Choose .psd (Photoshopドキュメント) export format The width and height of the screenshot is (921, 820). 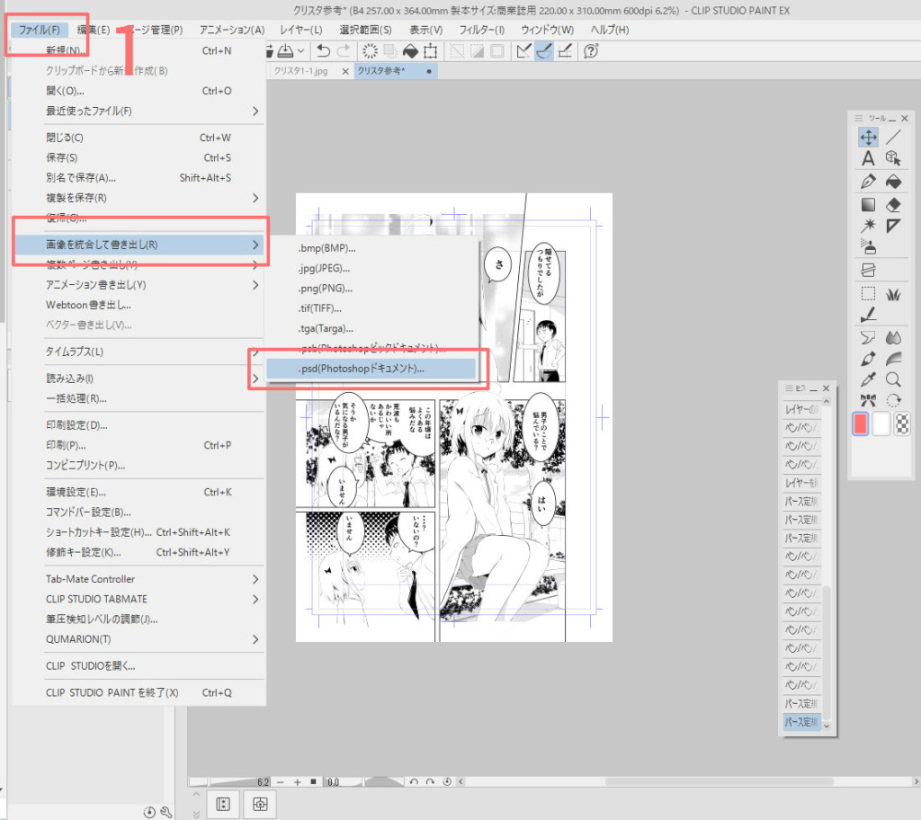tap(371, 369)
